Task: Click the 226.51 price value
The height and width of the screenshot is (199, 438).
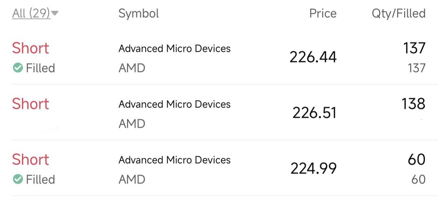Action: coord(314,113)
